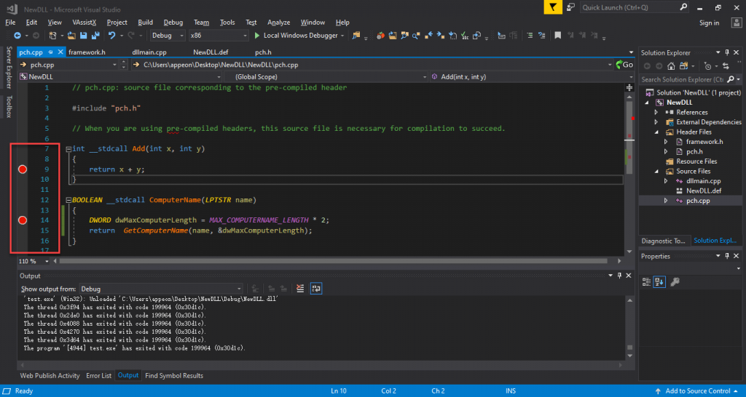The width and height of the screenshot is (746, 397).
Task: Click the Save All toolbar icon
Action: [95, 35]
